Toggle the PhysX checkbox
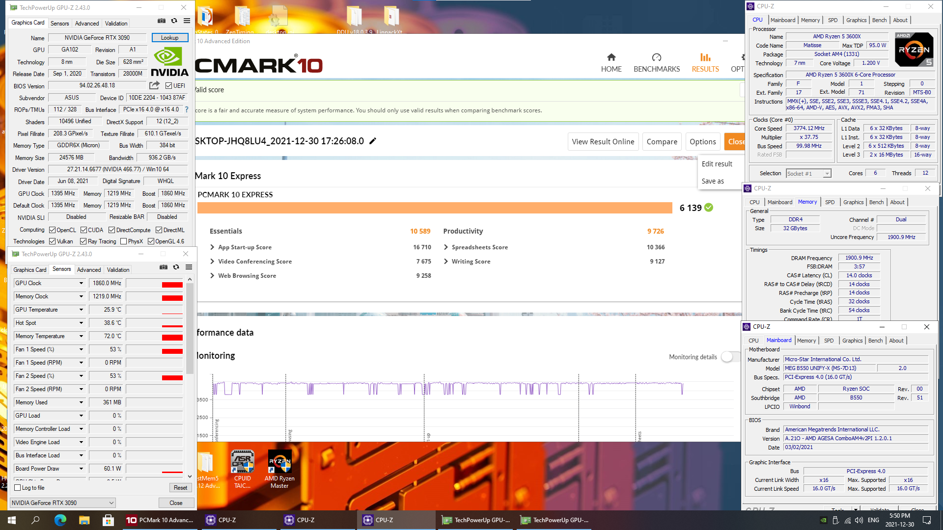Screen dimensions: 943x530 tap(123, 241)
